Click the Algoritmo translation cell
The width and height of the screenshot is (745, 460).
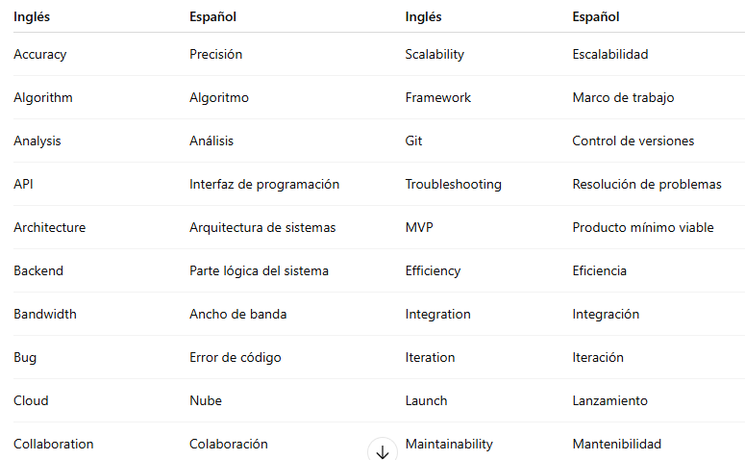(x=219, y=97)
